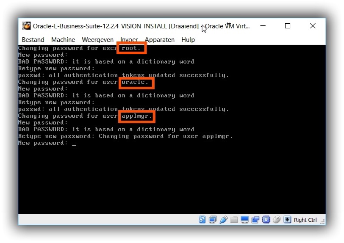The image size is (344, 243).
Task: Maximize the VirtualBox VM window
Action: [288, 26]
